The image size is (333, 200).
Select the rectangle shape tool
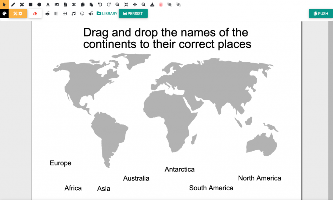click(x=31, y=5)
